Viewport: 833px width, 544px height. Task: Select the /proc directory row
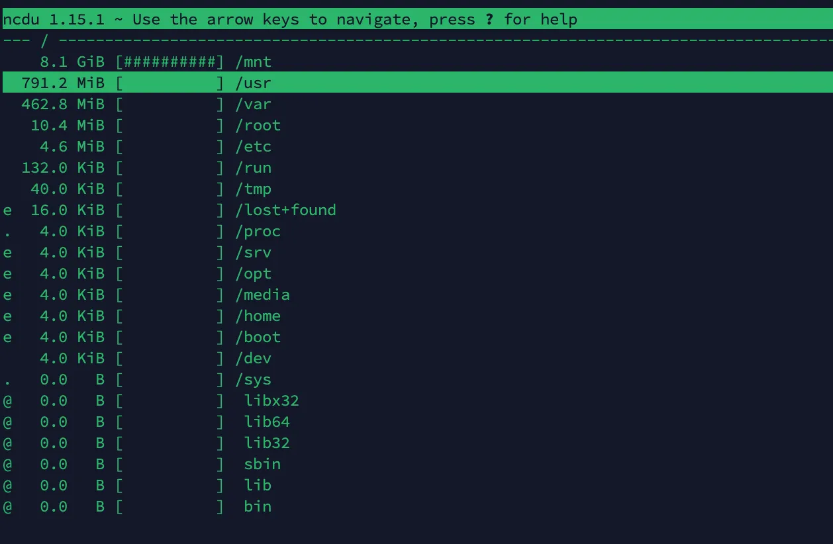(258, 232)
